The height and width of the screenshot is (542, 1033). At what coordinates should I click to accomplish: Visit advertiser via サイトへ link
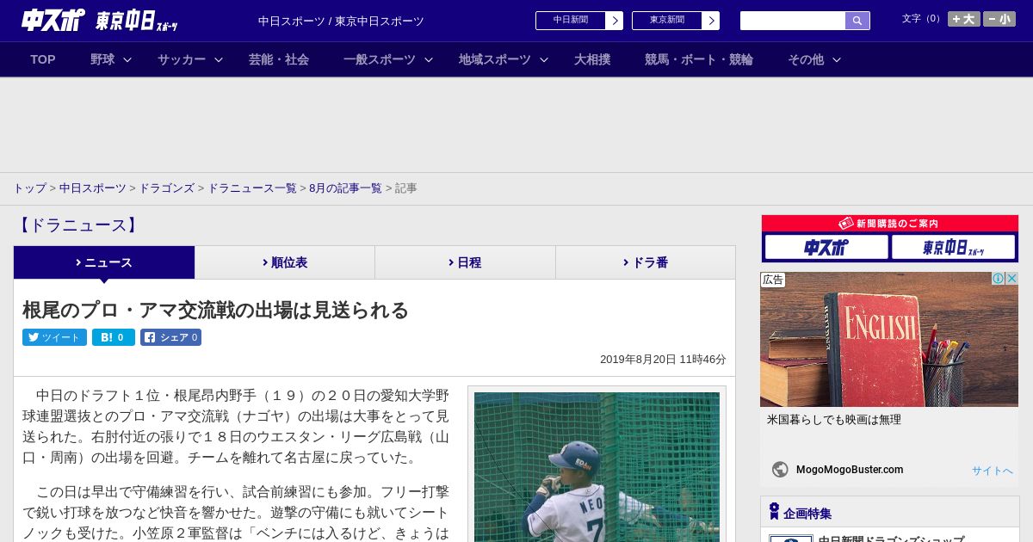pyautogui.click(x=993, y=471)
